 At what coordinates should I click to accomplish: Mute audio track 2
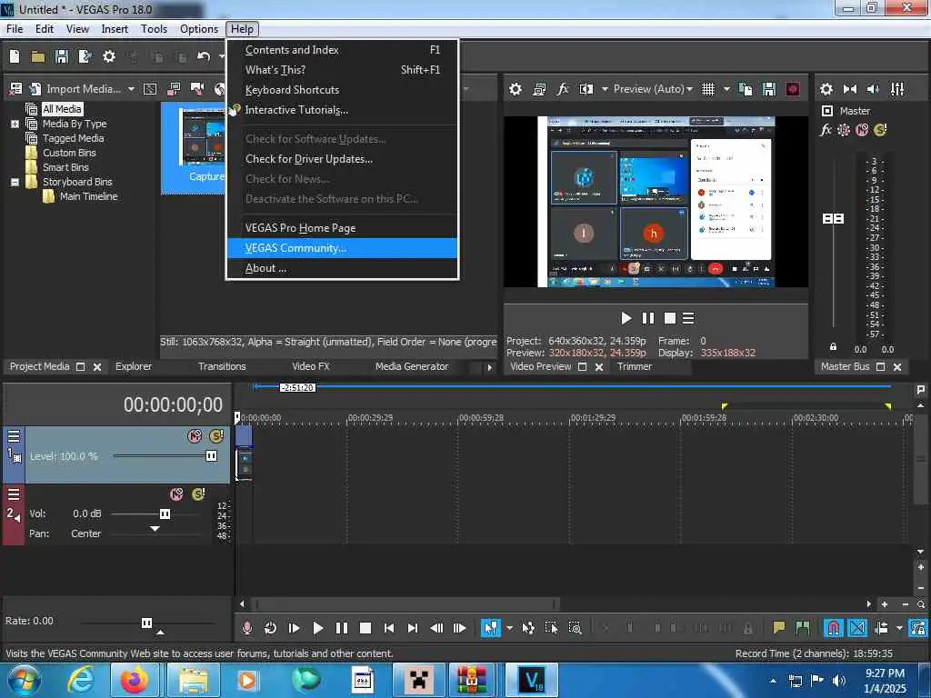point(176,494)
